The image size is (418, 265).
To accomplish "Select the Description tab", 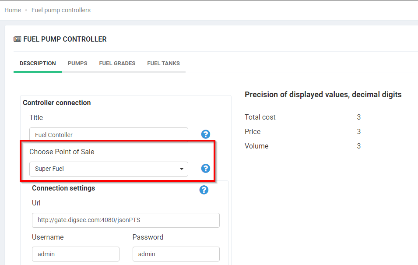I will pyautogui.click(x=38, y=64).
